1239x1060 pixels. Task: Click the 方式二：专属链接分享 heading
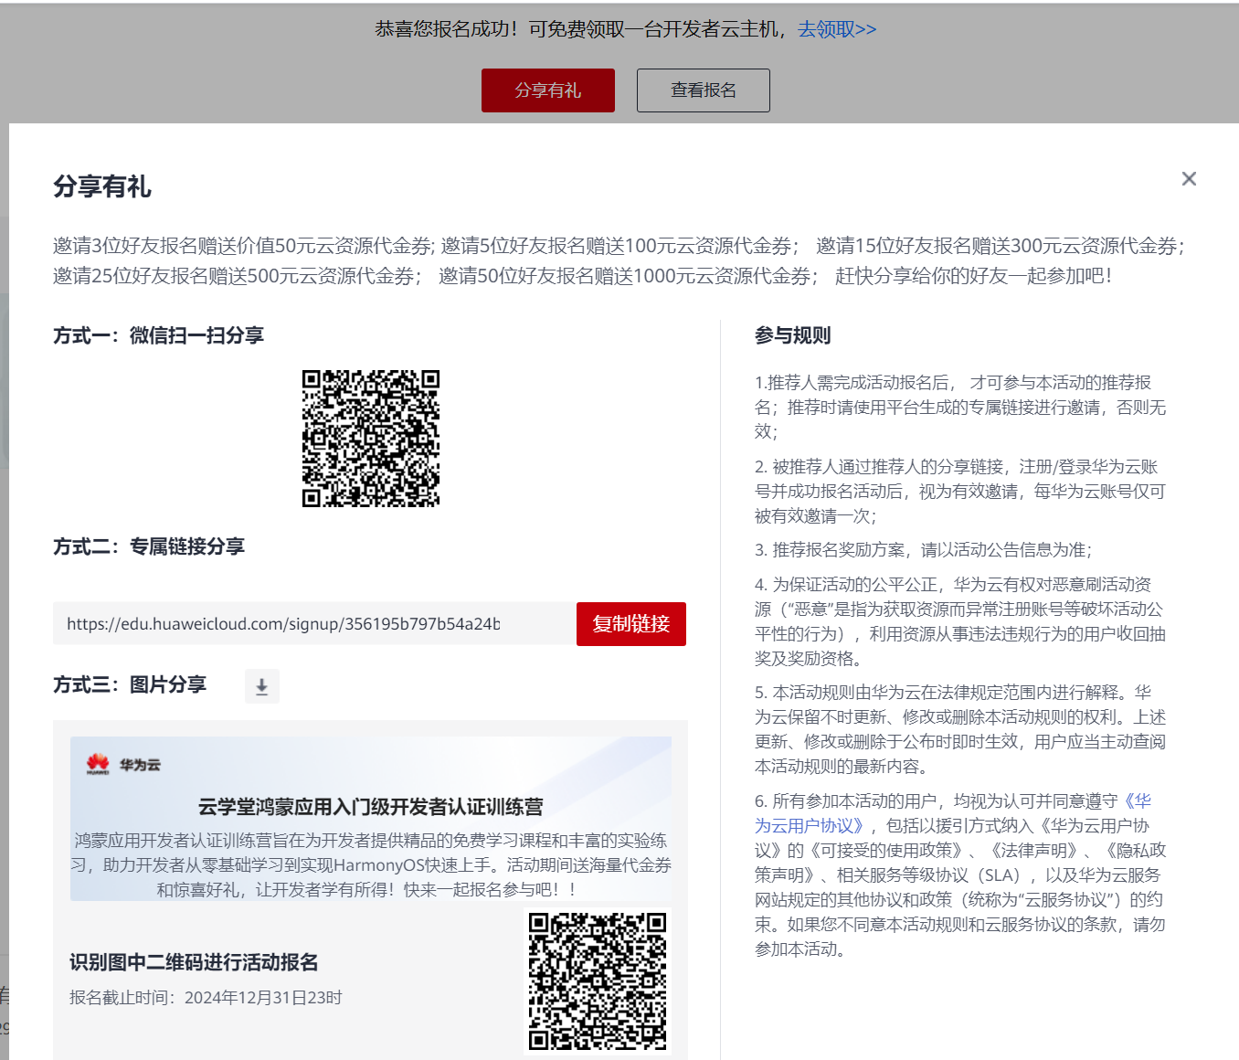[149, 546]
